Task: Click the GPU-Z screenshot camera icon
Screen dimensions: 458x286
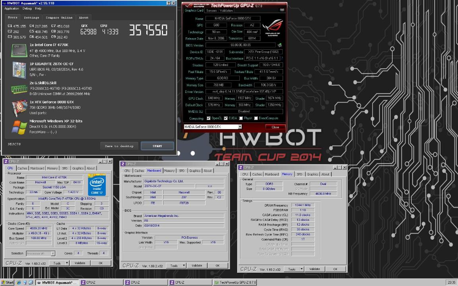Action: point(282,10)
